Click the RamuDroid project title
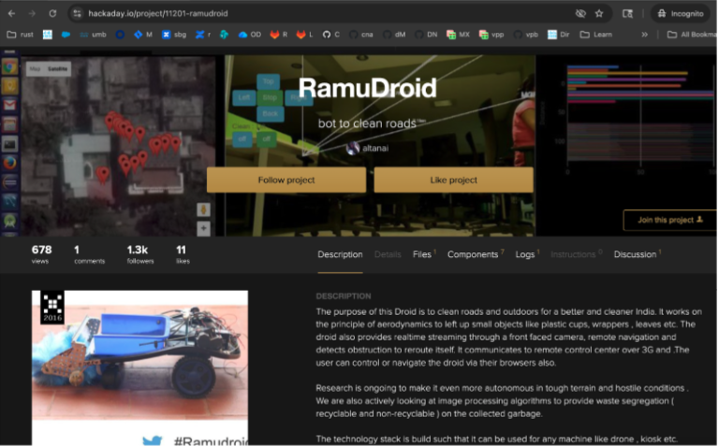 [367, 88]
